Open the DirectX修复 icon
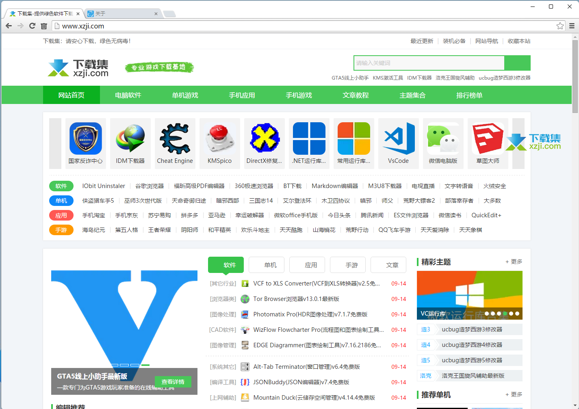 [x=264, y=138]
